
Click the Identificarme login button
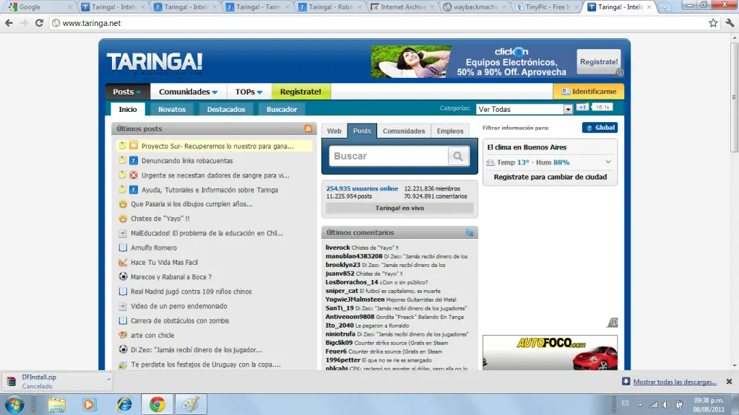tap(589, 92)
